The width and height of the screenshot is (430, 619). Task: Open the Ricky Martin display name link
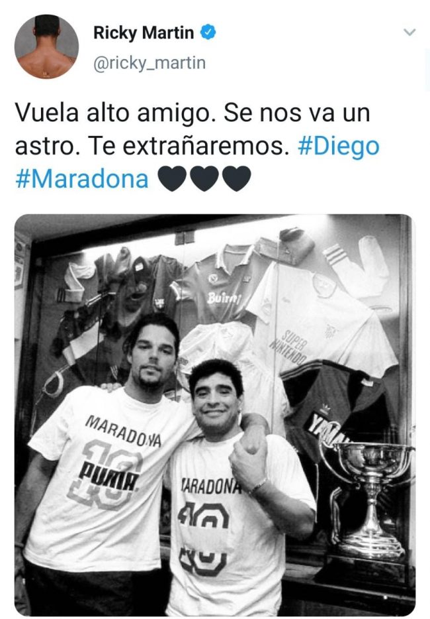pyautogui.click(x=144, y=32)
